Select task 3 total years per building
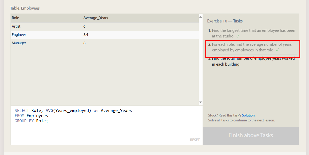Screen dimensions: 309x155 point(252,61)
